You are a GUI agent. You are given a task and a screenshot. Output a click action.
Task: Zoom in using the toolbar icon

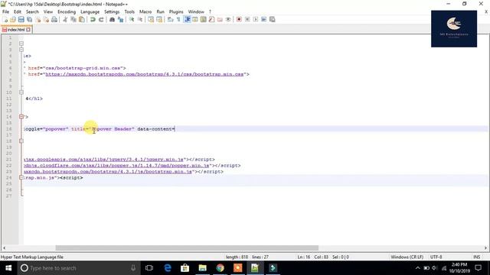coord(132,19)
